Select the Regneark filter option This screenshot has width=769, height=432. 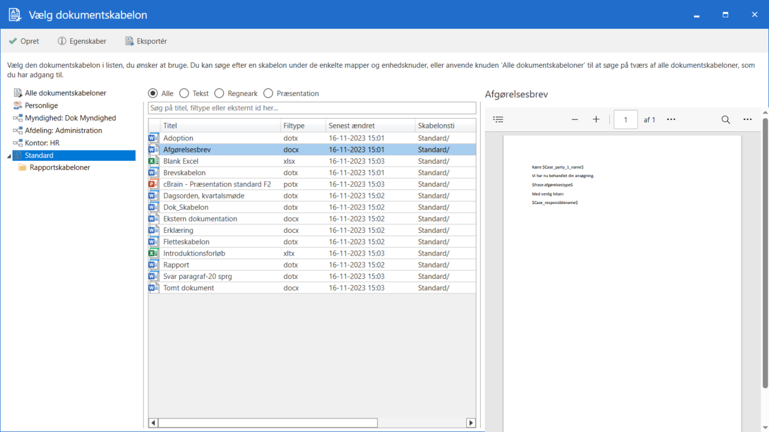click(x=219, y=94)
